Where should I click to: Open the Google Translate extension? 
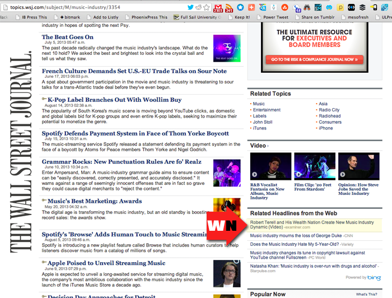(263, 7)
